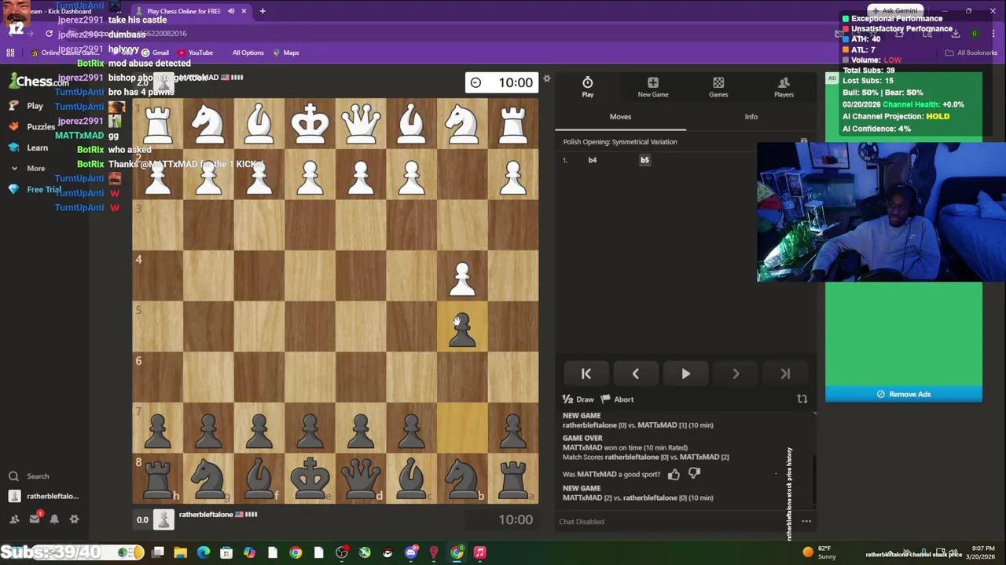Offer a draw

click(x=578, y=399)
